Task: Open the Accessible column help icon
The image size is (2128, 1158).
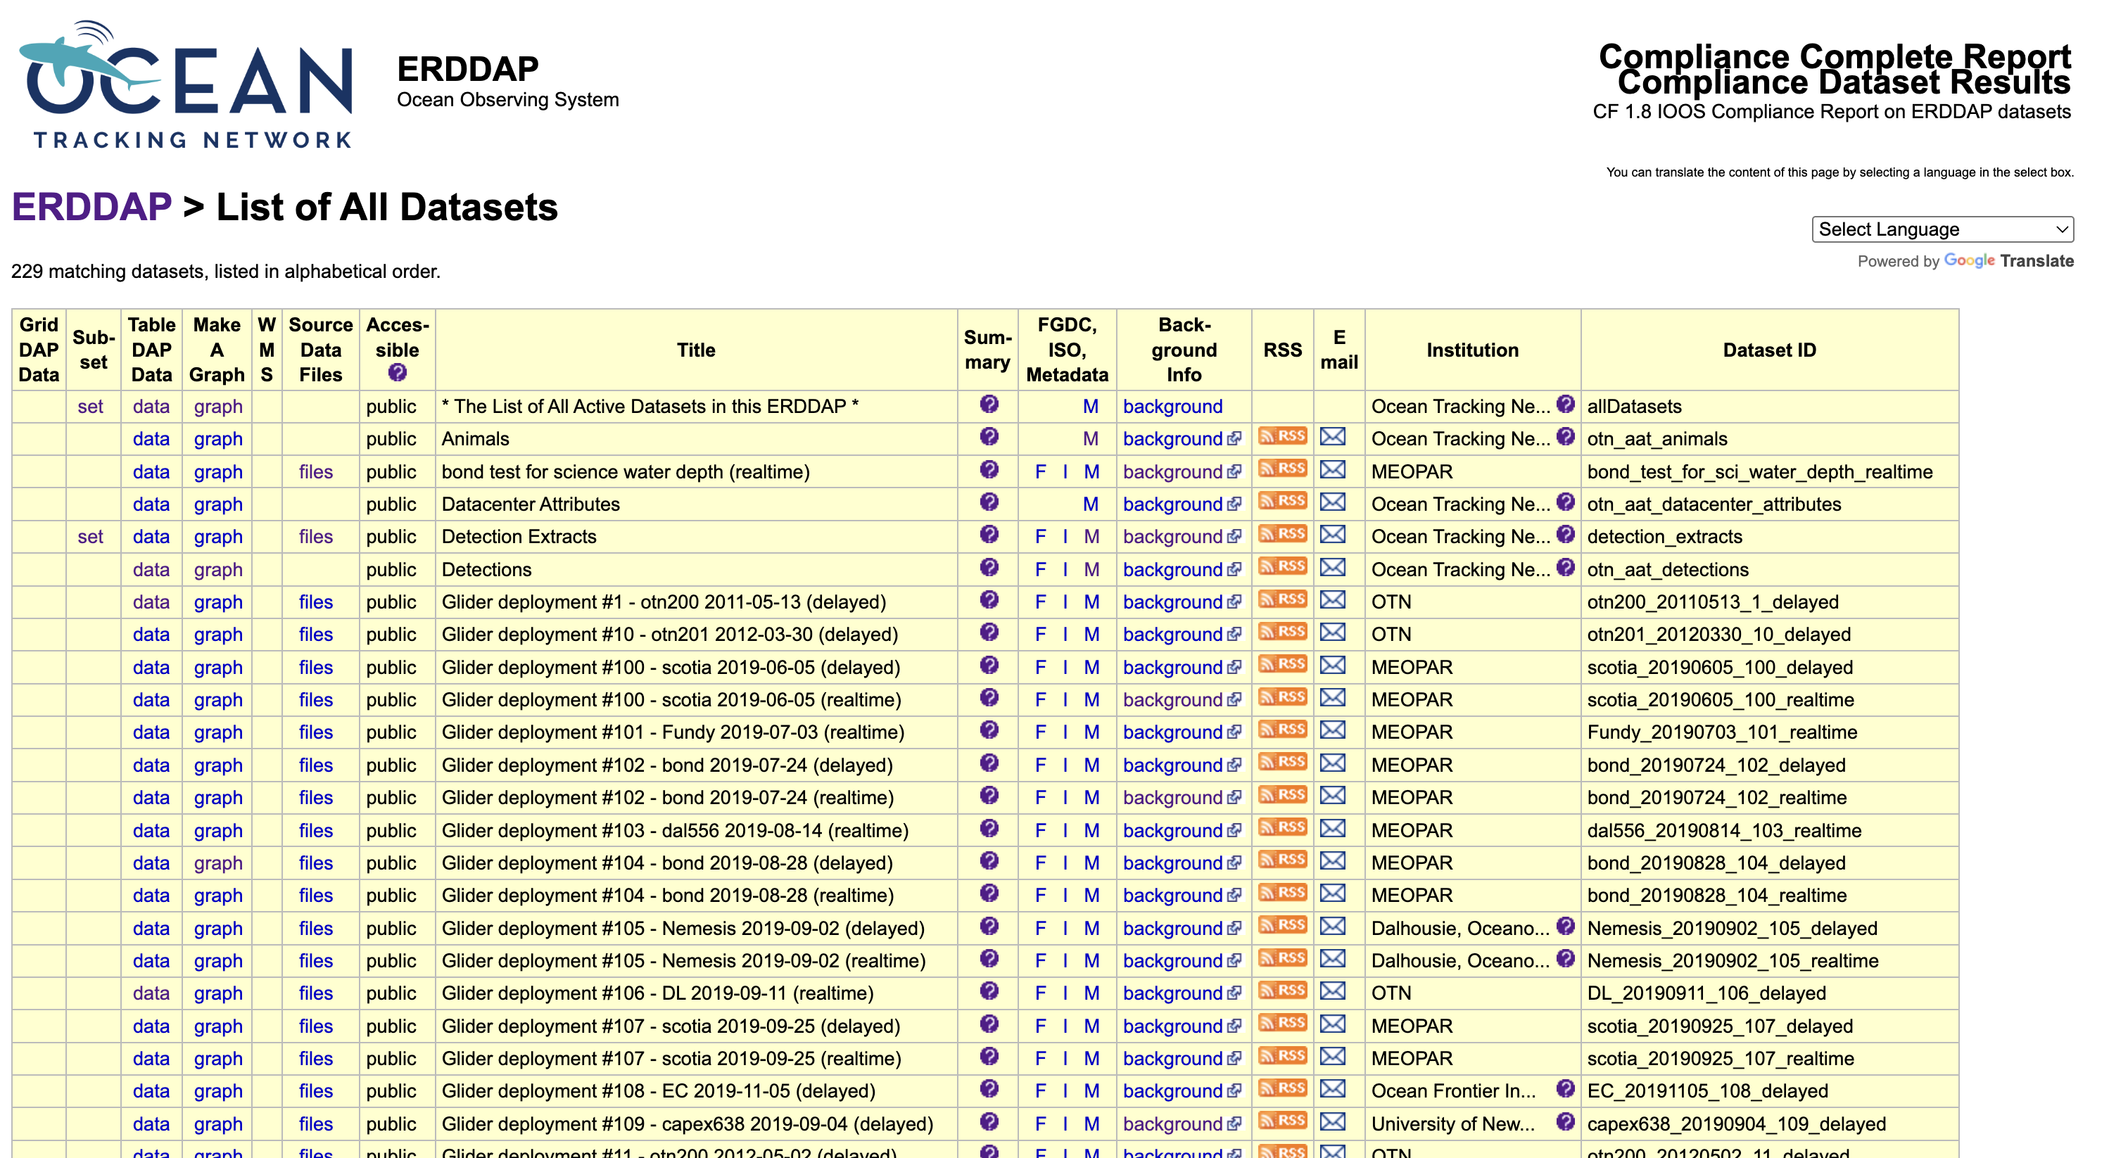Action: pos(398,374)
